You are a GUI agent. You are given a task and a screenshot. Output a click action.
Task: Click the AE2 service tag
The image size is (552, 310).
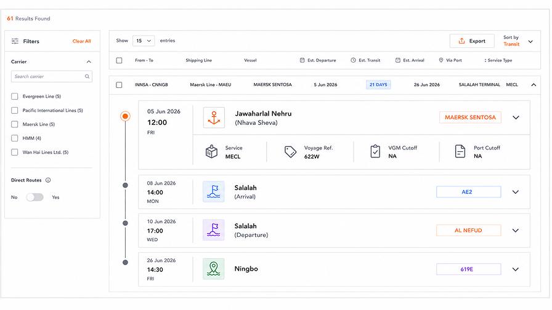(468, 192)
